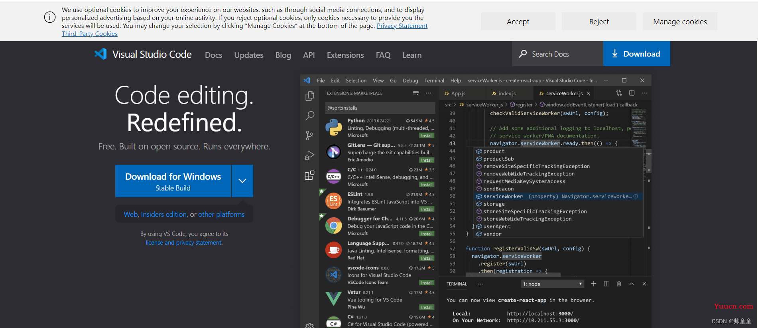Click the blue Download button in navbar
This screenshot has width=758, height=328.
pos(636,54)
